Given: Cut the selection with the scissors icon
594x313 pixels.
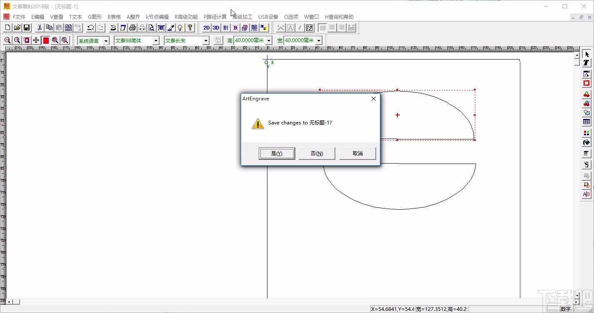Looking at the screenshot, I should [x=40, y=28].
